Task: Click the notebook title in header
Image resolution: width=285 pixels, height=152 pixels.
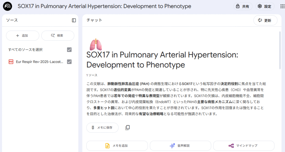Action: [x=104, y=6]
